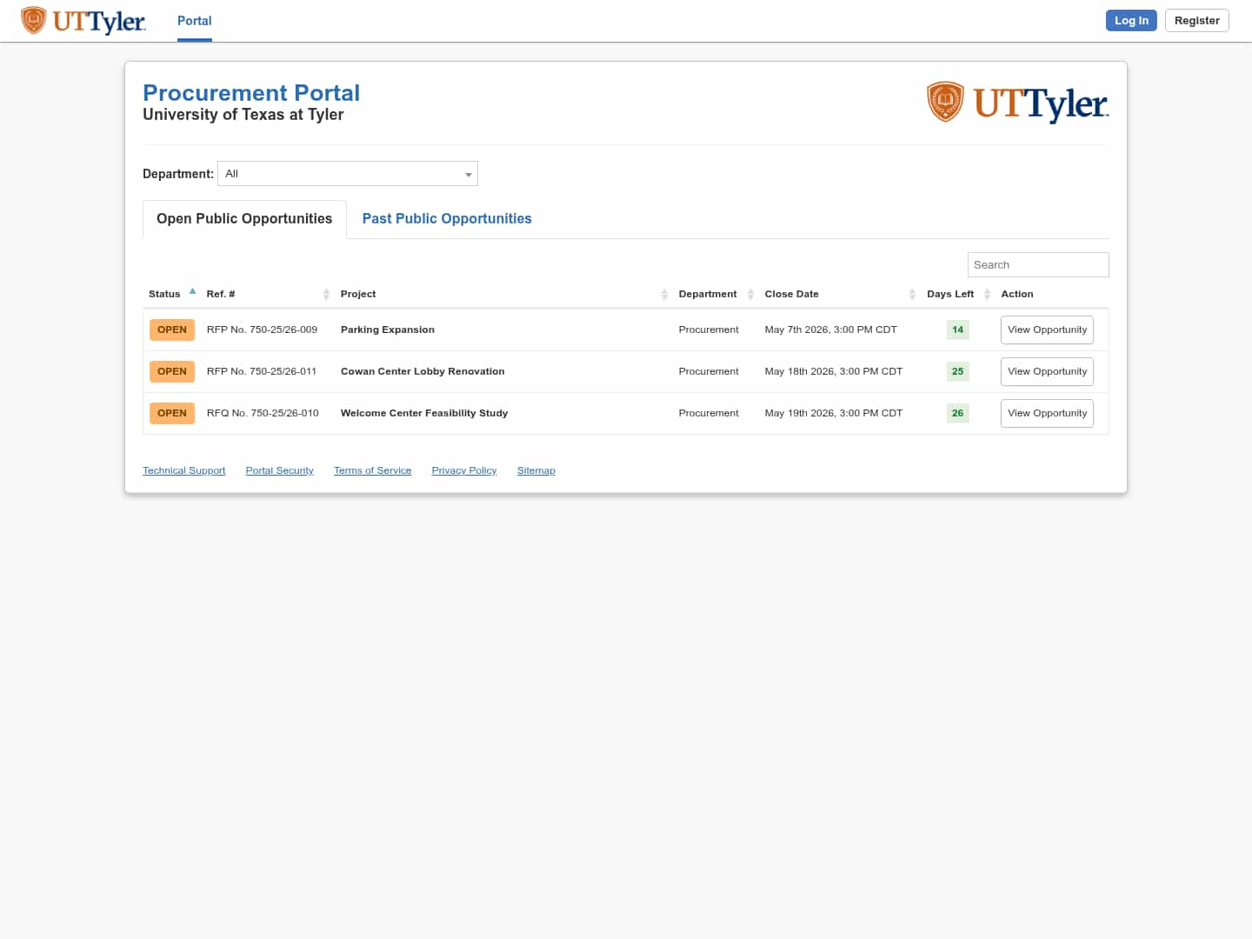Select Open Public Opportunities tab

tap(244, 219)
